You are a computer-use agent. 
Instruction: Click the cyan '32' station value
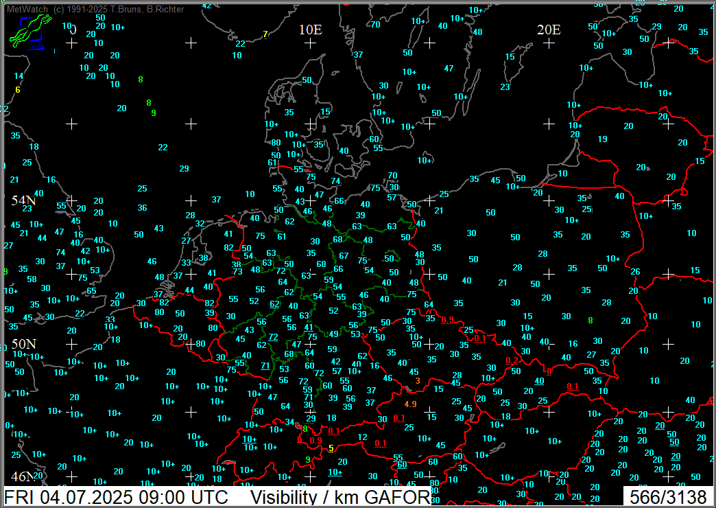[x=200, y=224]
